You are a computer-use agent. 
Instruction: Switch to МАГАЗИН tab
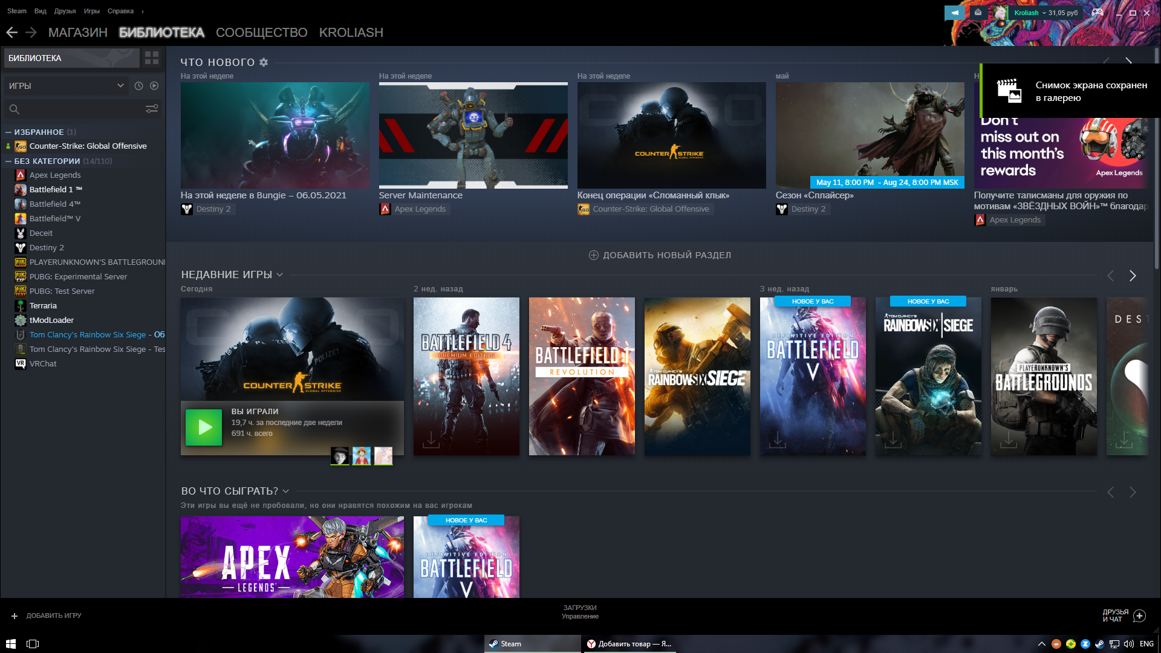coord(78,33)
